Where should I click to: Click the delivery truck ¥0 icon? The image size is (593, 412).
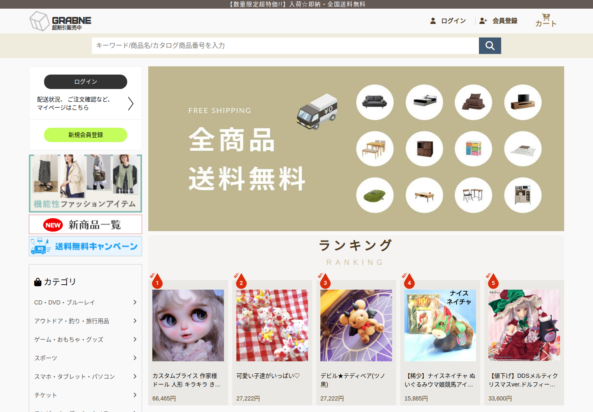pos(317,111)
